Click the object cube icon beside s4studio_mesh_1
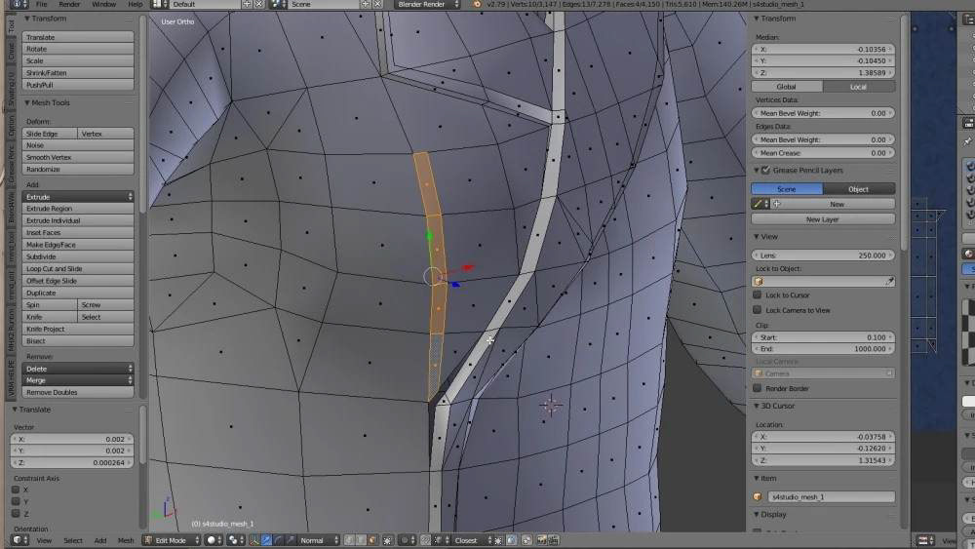 click(x=758, y=496)
